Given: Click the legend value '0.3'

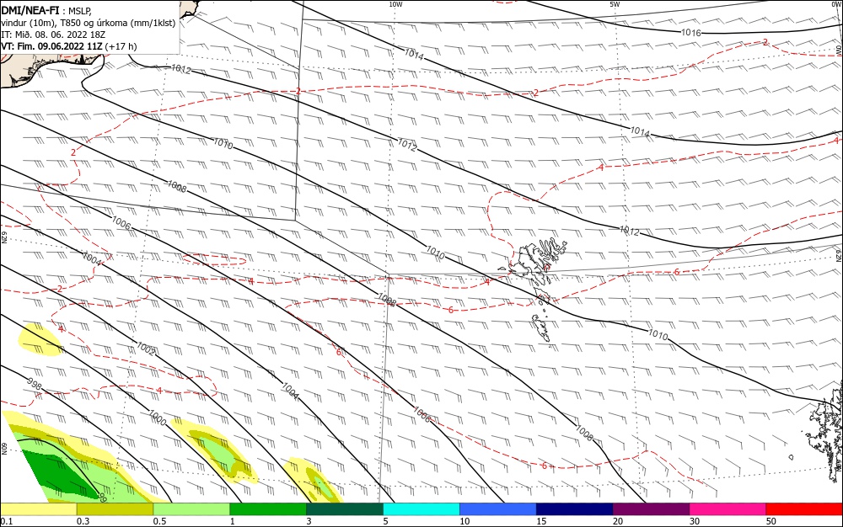Looking at the screenshot, I should point(83,521).
